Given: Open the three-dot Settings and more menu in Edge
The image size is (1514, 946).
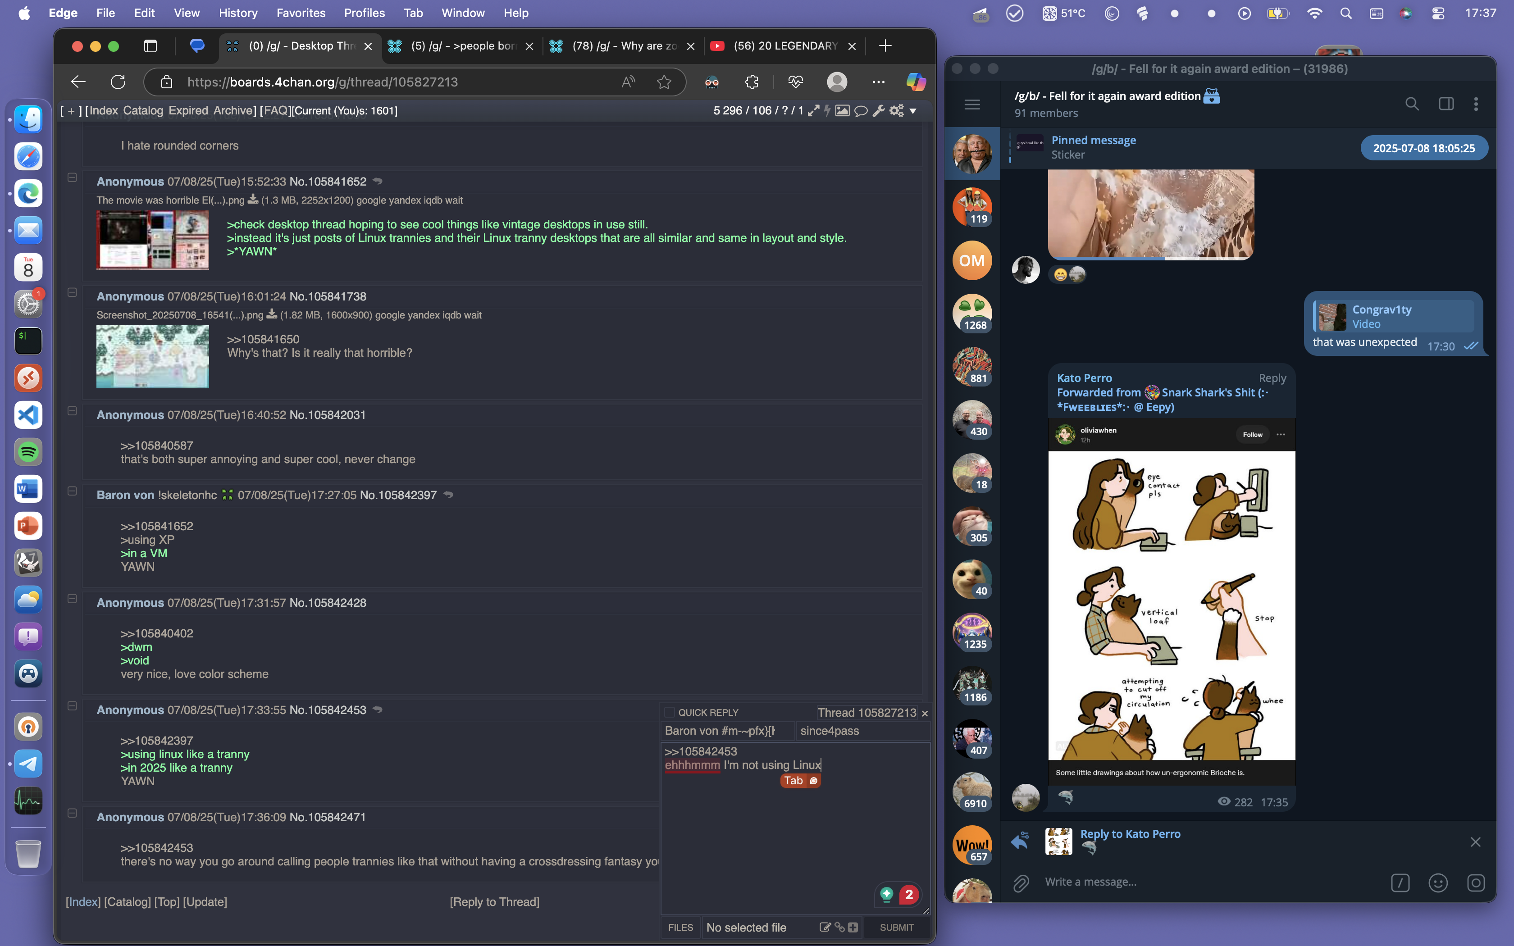Looking at the screenshot, I should point(878,82).
